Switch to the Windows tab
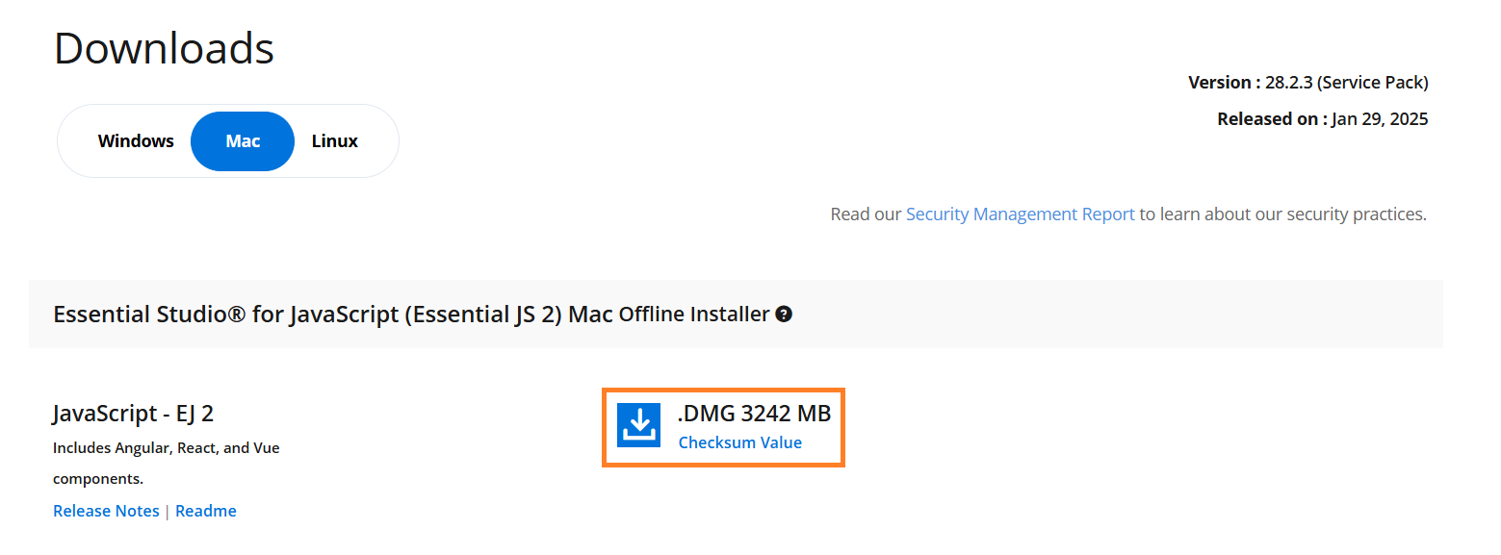 tap(136, 141)
